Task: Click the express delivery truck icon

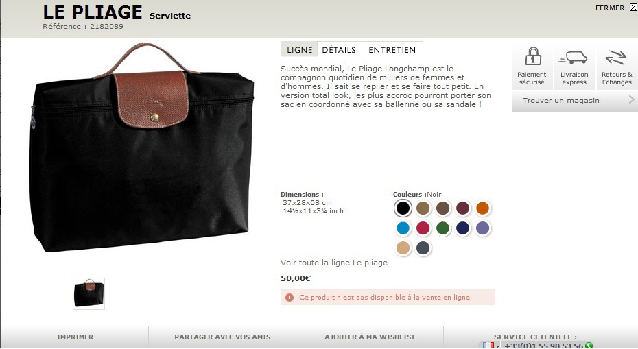Action: (x=574, y=58)
